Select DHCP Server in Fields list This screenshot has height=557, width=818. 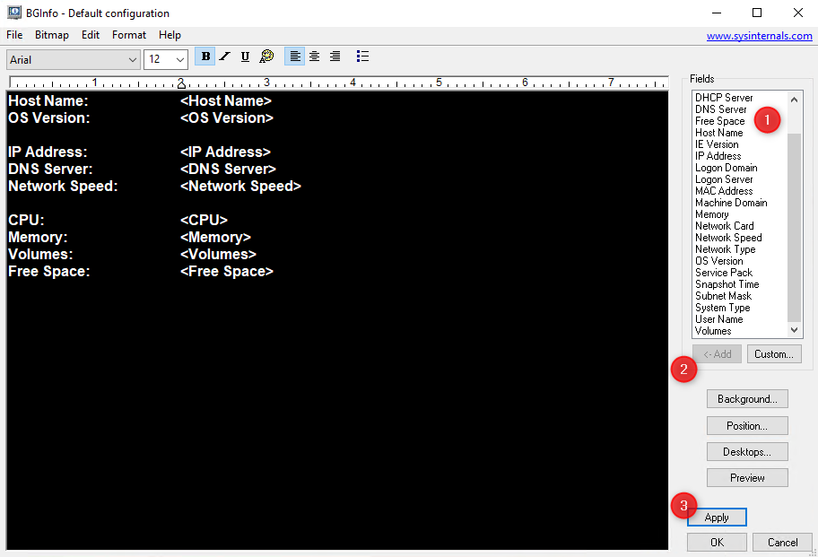(724, 98)
